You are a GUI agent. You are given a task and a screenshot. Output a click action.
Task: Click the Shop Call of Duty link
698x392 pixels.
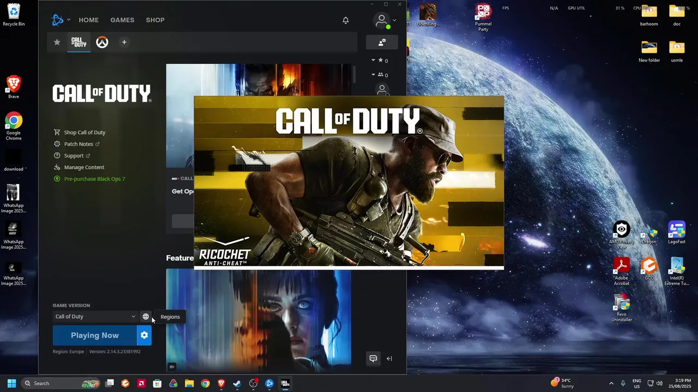click(85, 132)
